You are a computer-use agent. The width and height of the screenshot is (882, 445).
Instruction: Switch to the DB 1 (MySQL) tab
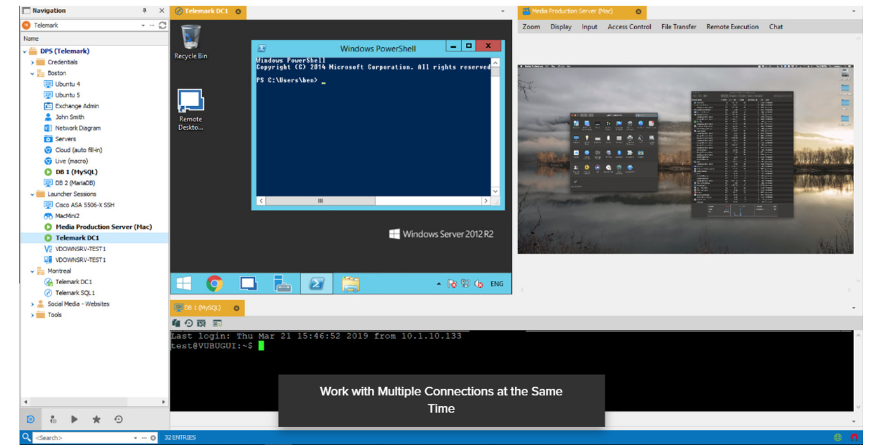(202, 308)
